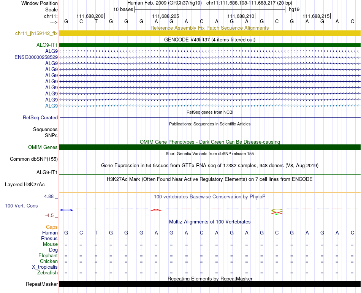
Task: Open the H3K27Ac Mark track title
Action: [x=209, y=179]
